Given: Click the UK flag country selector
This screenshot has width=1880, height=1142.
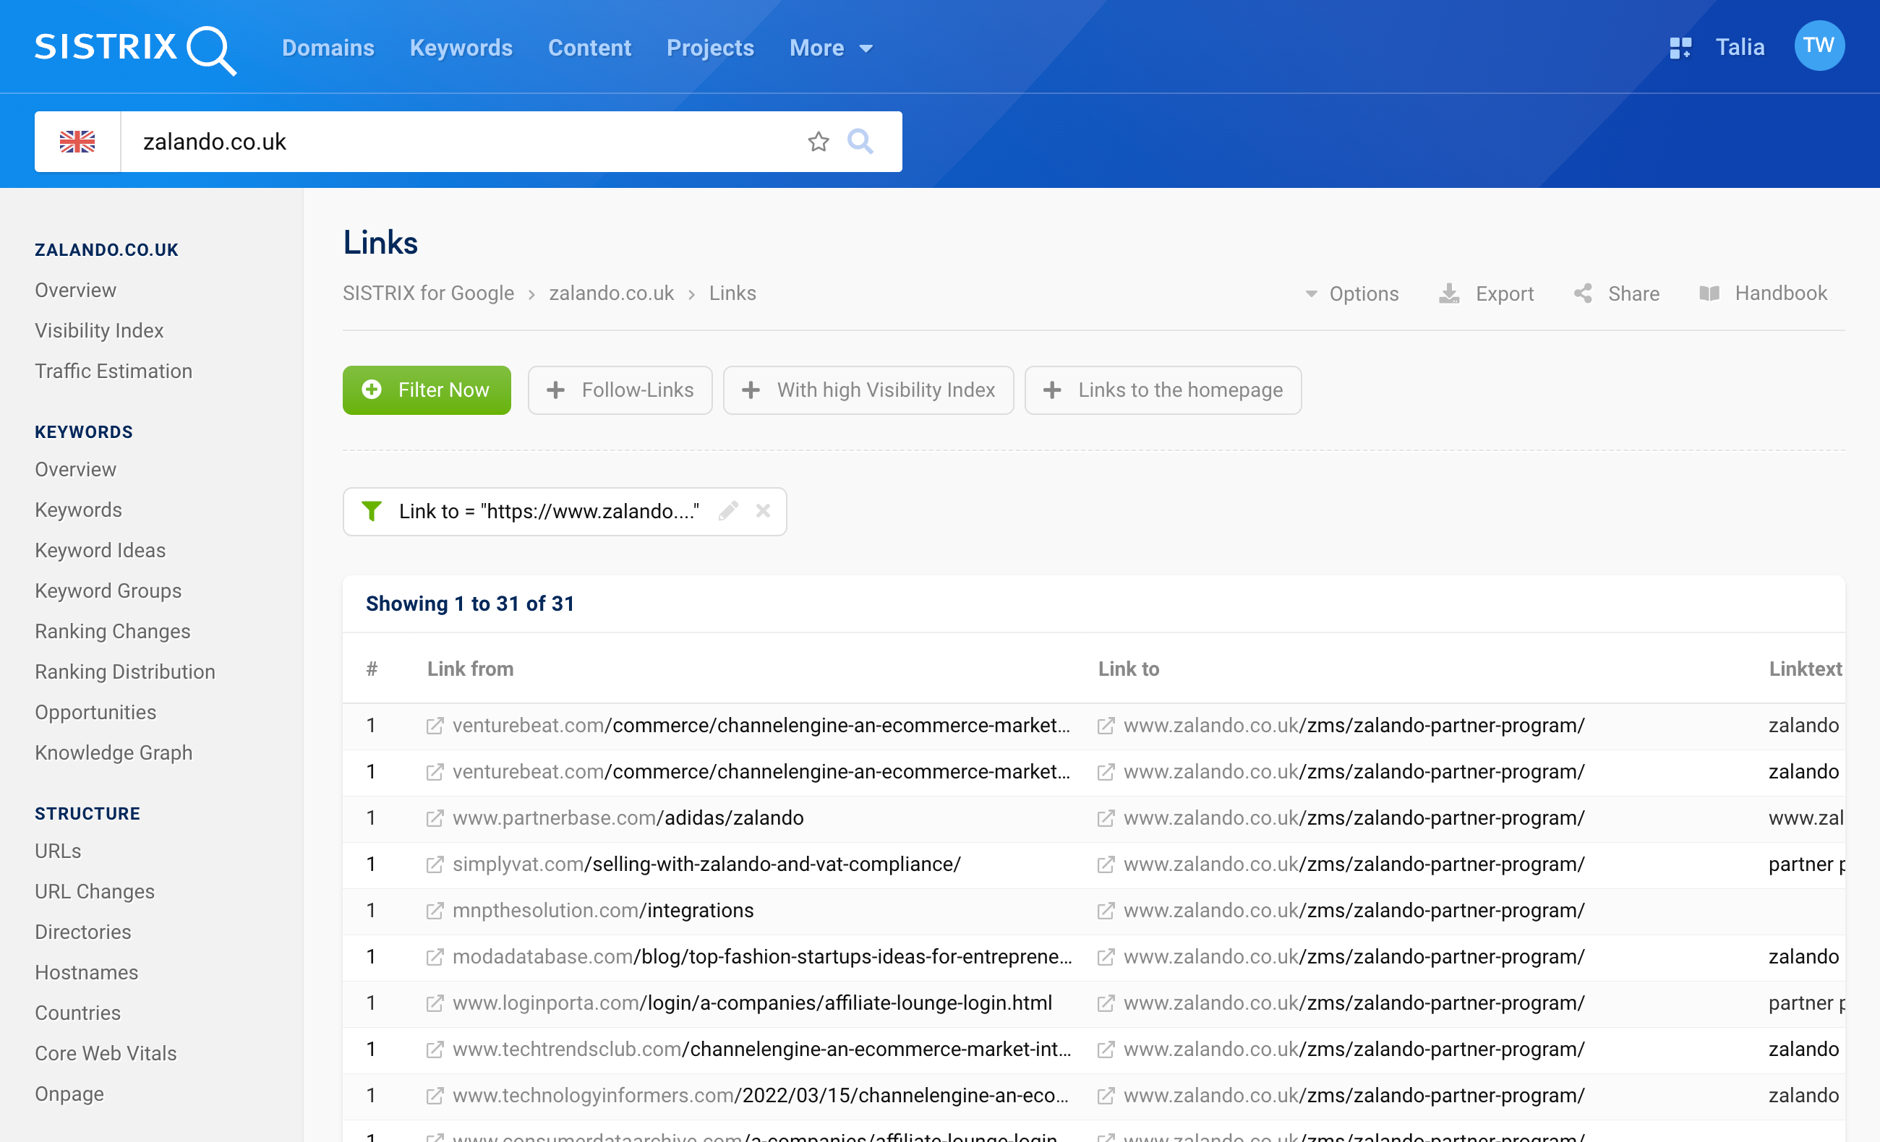Looking at the screenshot, I should click(77, 141).
